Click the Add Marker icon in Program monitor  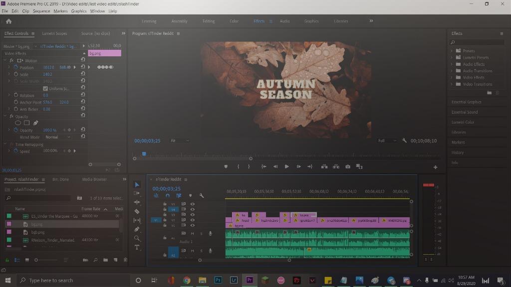coord(226,166)
